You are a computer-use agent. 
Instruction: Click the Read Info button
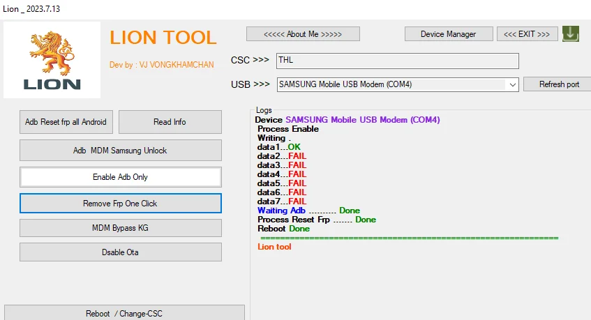[170, 122]
